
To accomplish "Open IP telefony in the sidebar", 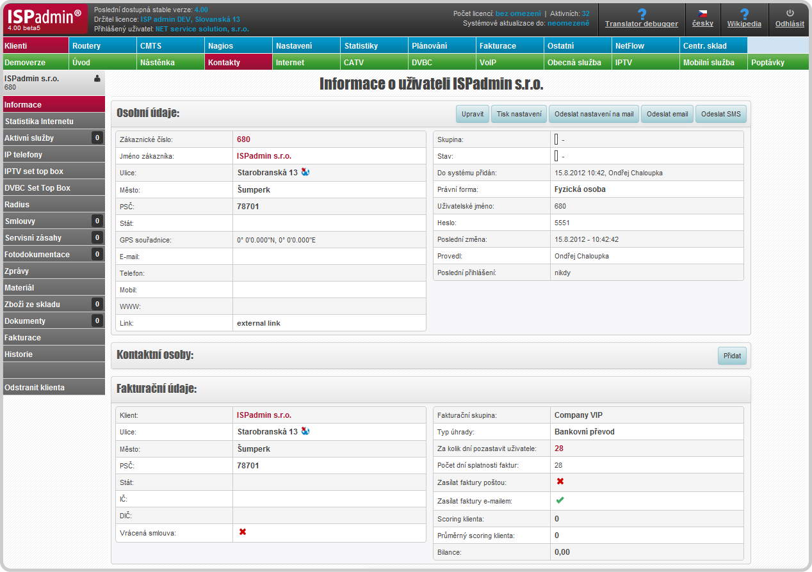I will [54, 154].
